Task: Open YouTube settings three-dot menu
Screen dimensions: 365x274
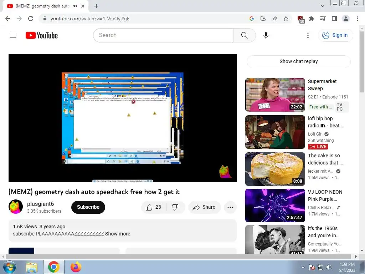Action: coord(308,35)
